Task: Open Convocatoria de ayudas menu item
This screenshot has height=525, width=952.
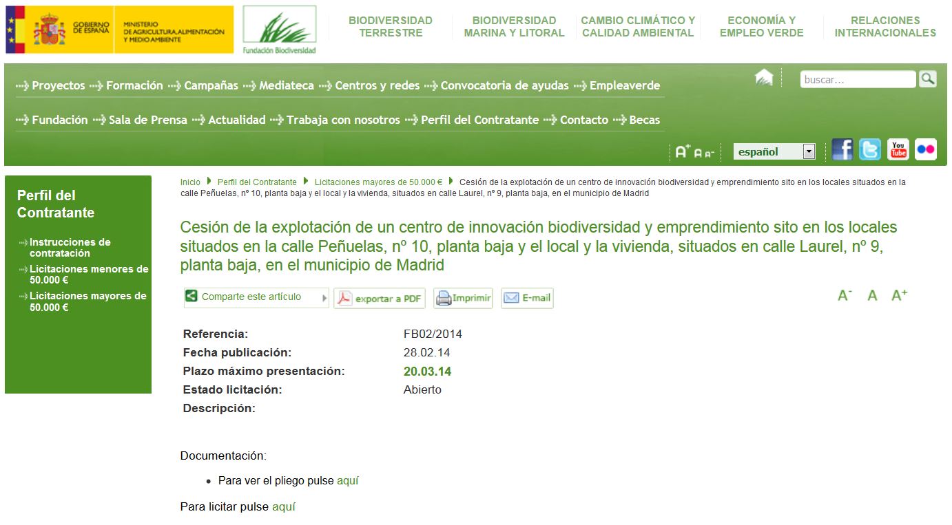Action: (504, 86)
